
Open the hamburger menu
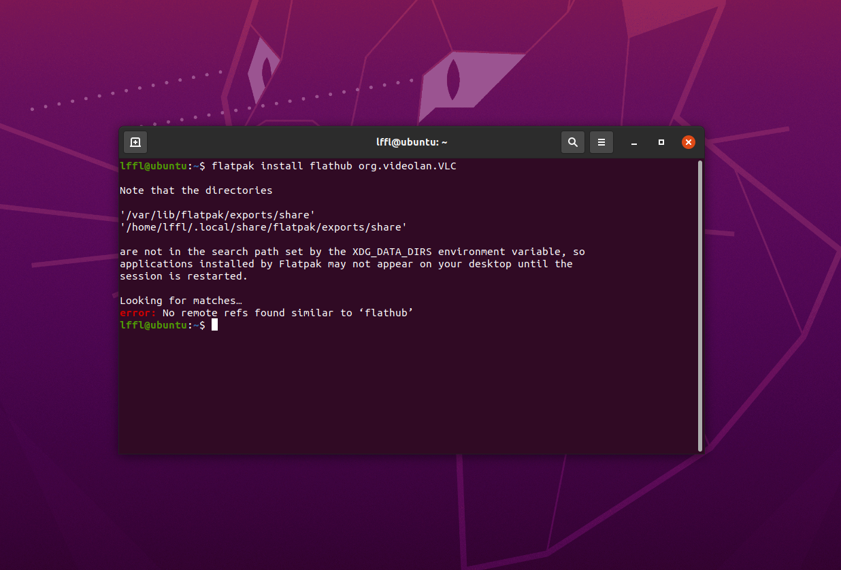coord(601,142)
